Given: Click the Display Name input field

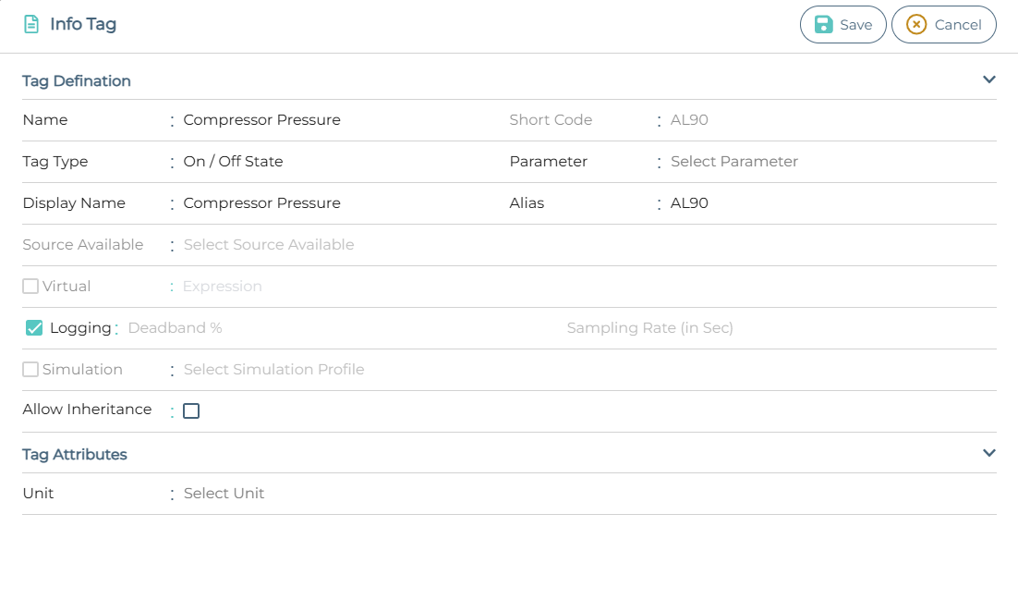Looking at the screenshot, I should click(x=262, y=203).
